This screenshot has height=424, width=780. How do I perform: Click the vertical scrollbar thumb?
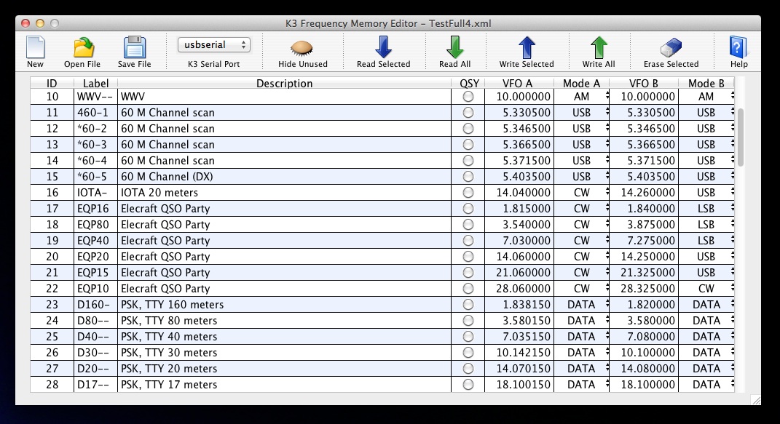pyautogui.click(x=740, y=137)
